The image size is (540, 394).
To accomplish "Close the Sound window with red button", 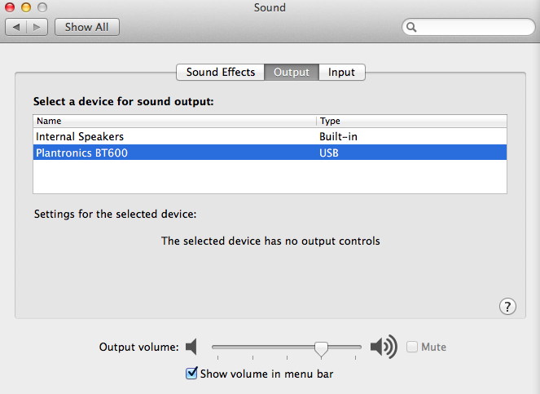I will [x=10, y=7].
